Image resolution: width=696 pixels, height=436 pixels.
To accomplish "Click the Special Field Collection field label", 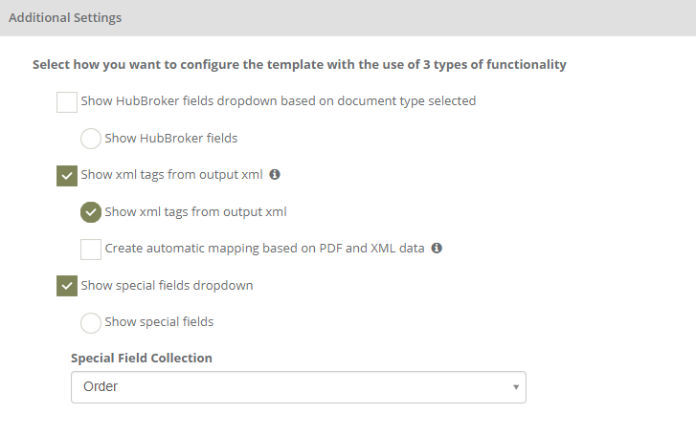I will [142, 358].
